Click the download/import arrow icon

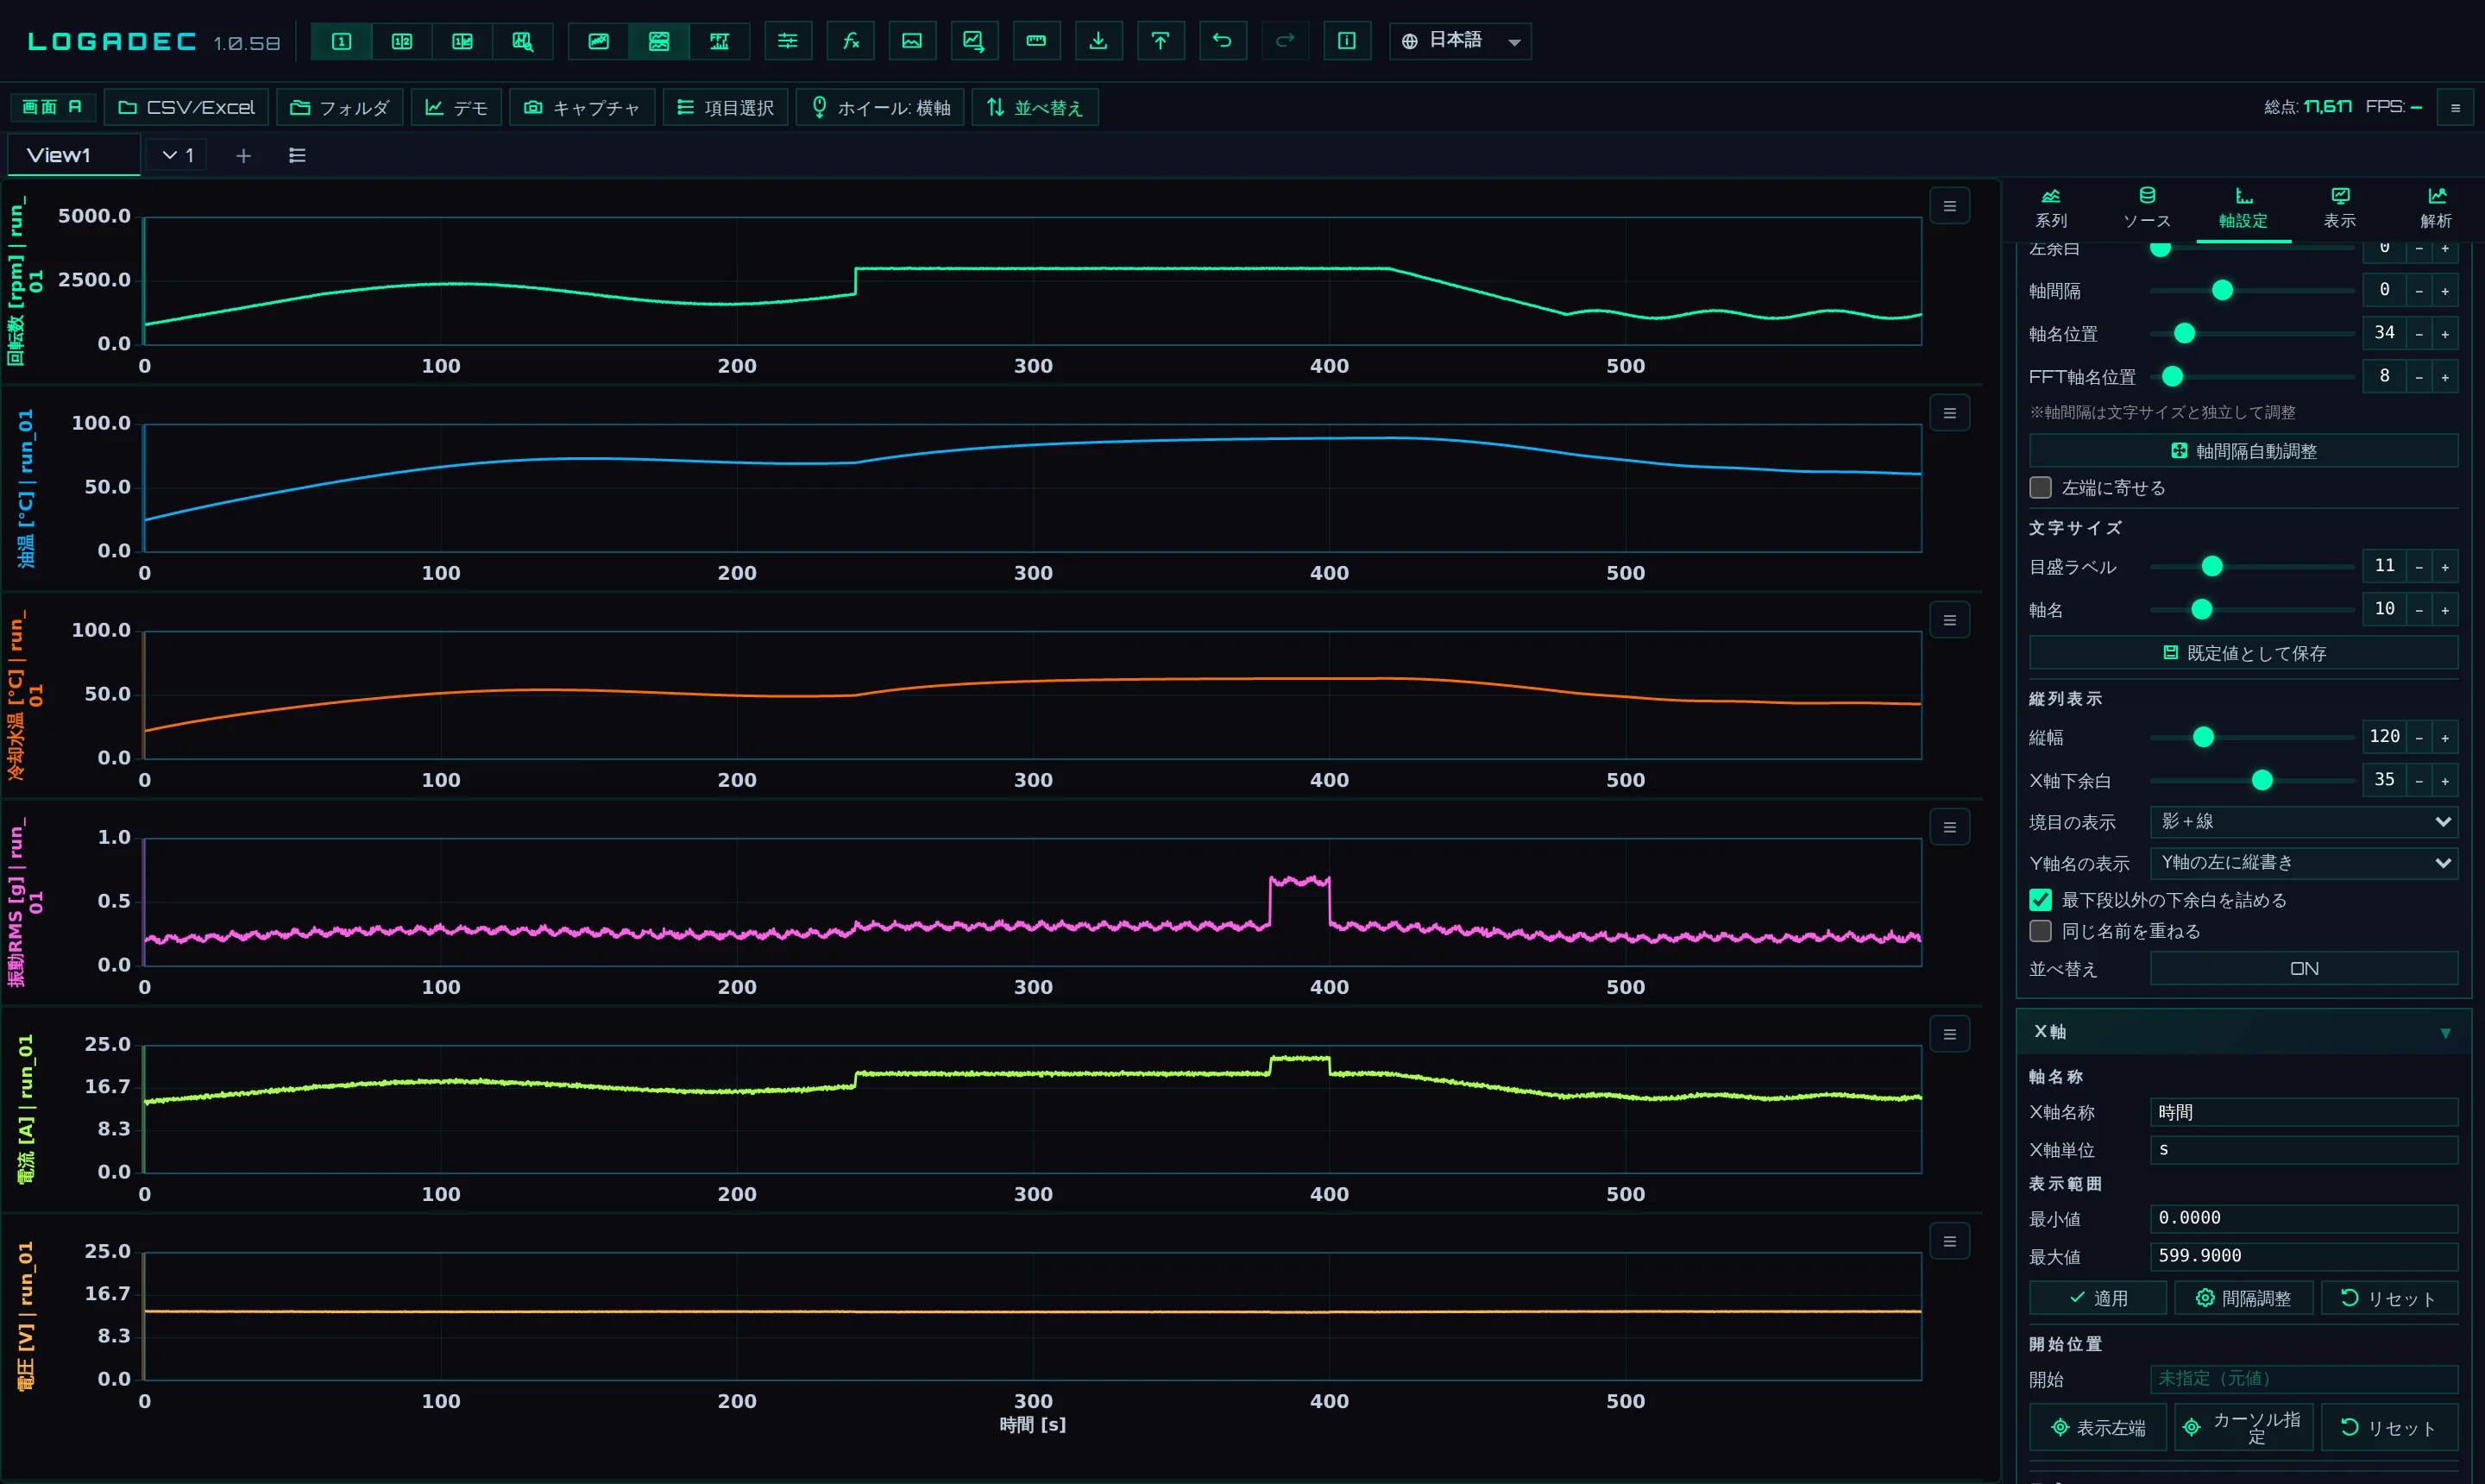[x=1098, y=41]
